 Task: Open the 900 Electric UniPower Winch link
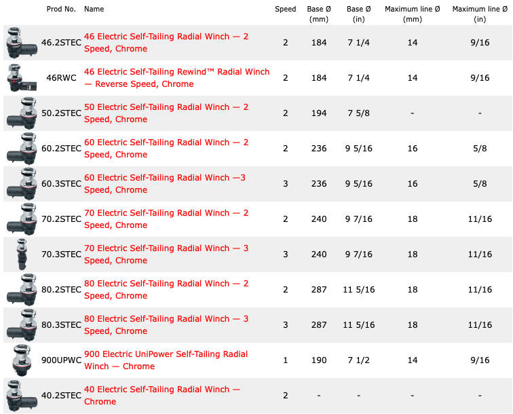coord(166,360)
